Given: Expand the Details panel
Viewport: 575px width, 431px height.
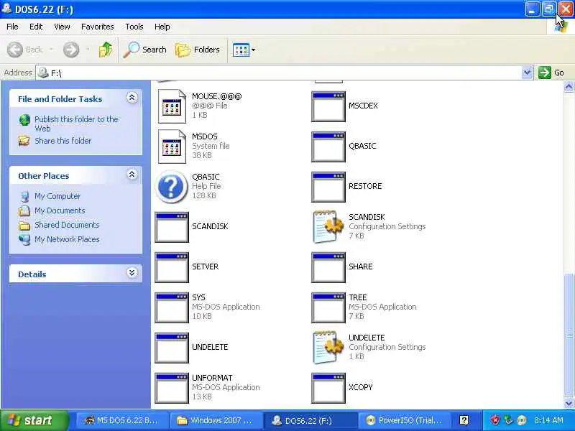Looking at the screenshot, I should tap(132, 273).
